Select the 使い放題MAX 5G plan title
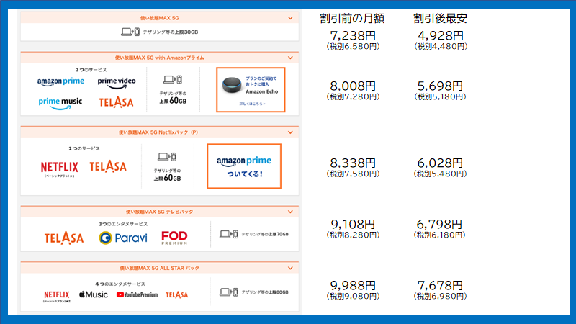The width and height of the screenshot is (576, 324). 159,18
